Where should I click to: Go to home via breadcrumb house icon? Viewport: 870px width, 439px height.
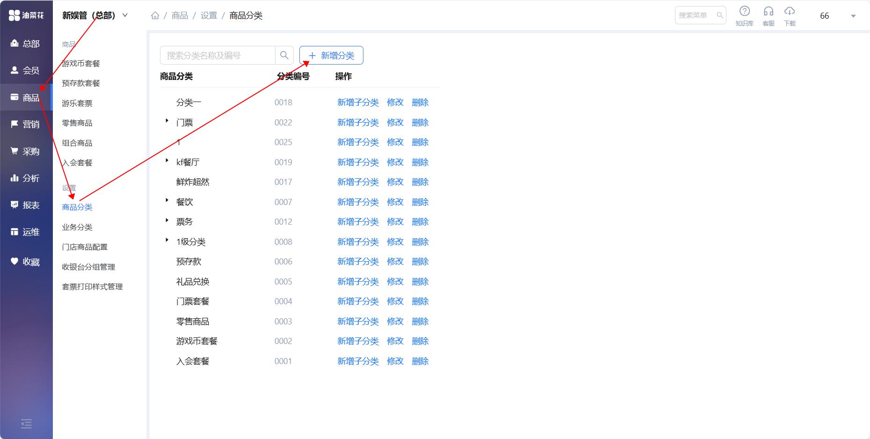tap(155, 15)
